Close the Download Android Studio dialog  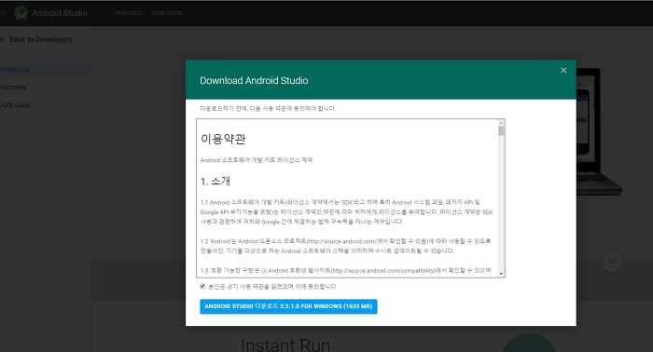click(563, 70)
